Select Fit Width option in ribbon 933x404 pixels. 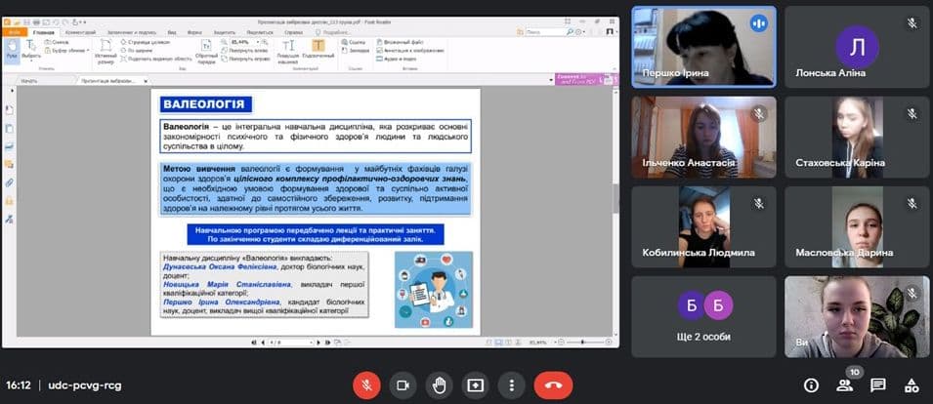click(136, 51)
